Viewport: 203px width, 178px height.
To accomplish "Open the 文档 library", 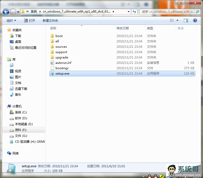I will tap(18, 83).
